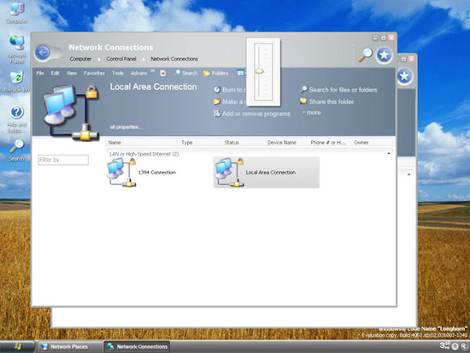Switch to Network Places taskbar button

point(69,346)
